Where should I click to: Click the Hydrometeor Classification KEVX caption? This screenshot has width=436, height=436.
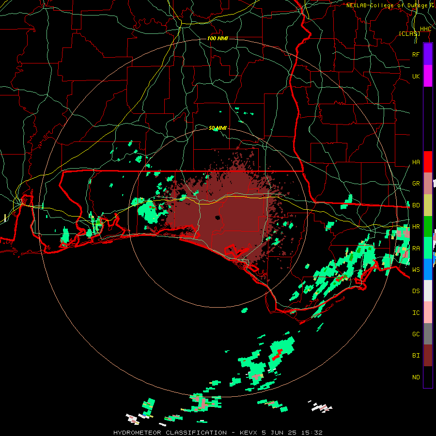(218, 433)
